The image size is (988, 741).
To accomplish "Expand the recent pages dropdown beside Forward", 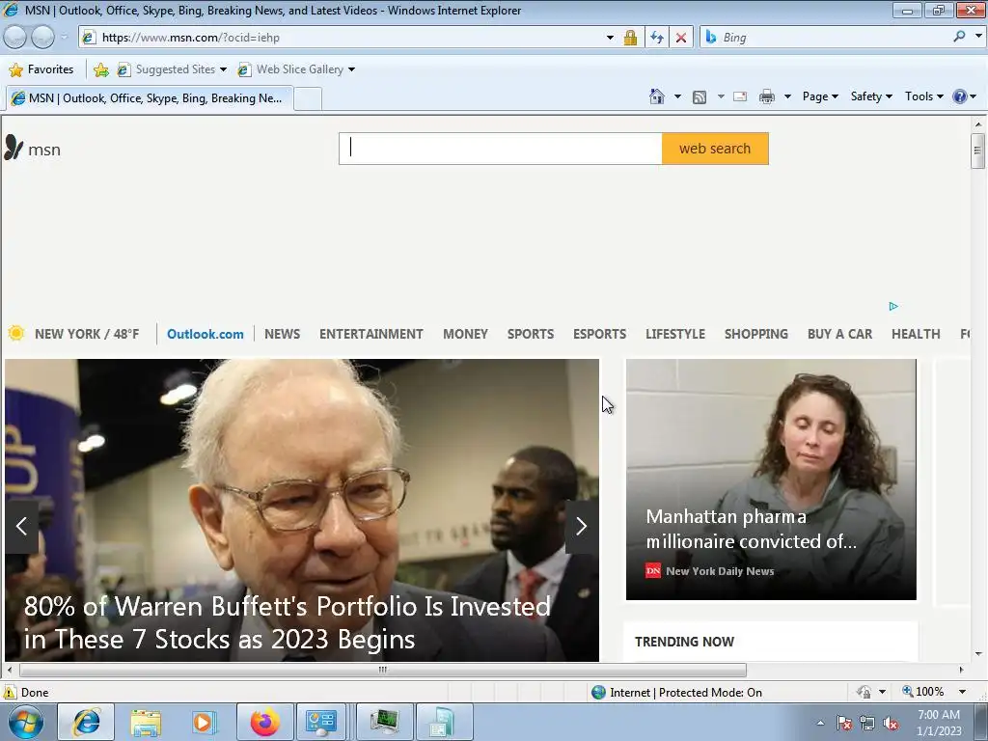I will pos(64,38).
